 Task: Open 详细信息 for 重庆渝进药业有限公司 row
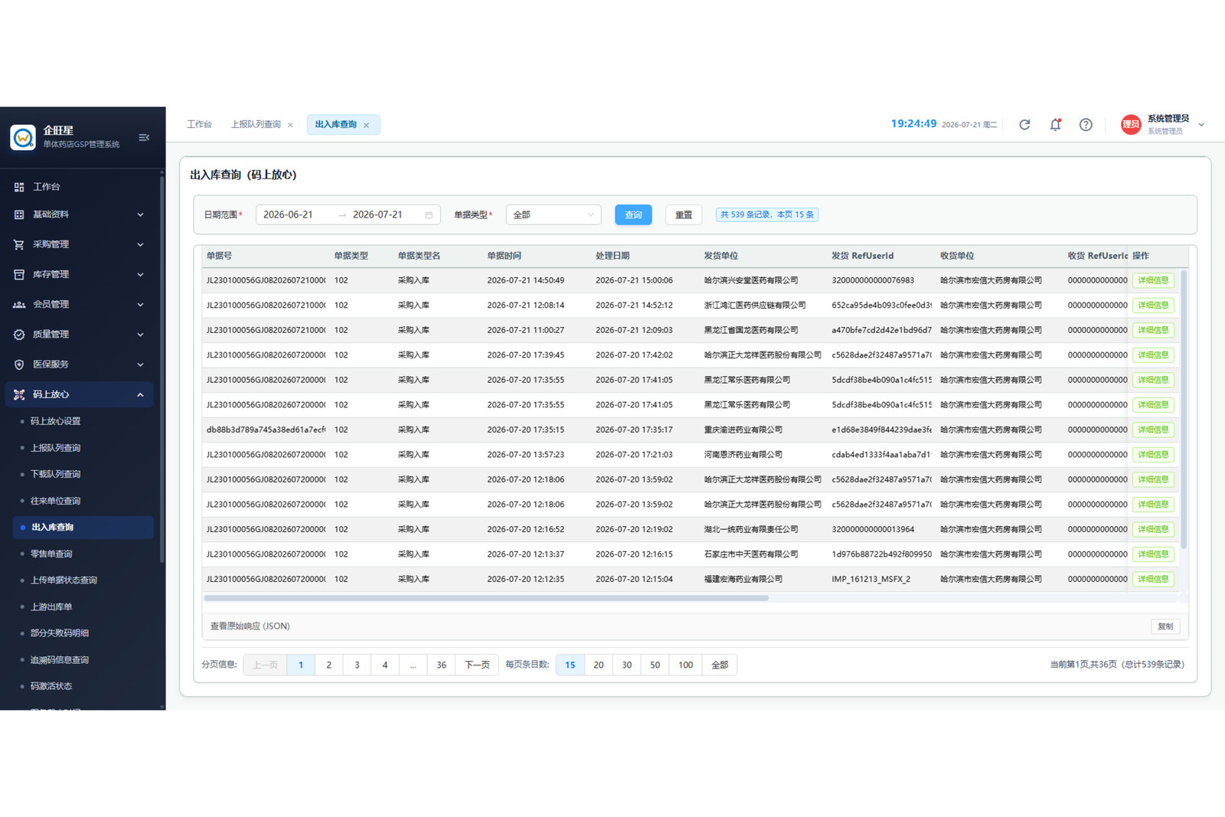1153,430
